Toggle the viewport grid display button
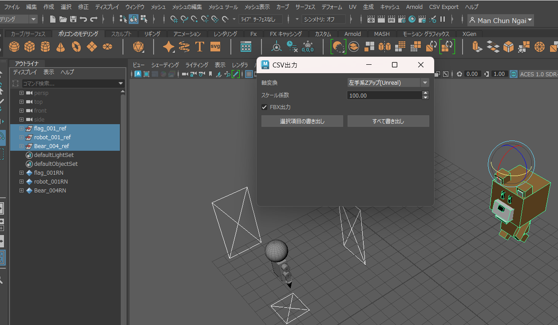Viewport: 558px width, 325px height. (249, 74)
